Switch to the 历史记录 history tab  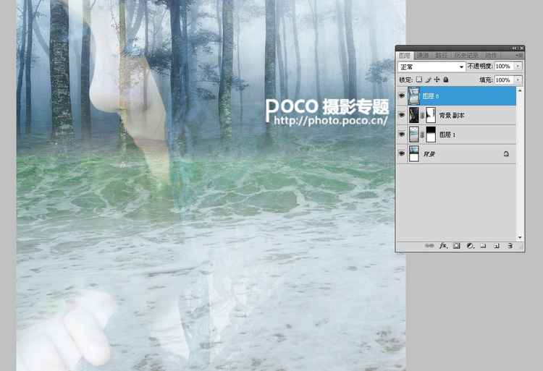click(x=466, y=55)
